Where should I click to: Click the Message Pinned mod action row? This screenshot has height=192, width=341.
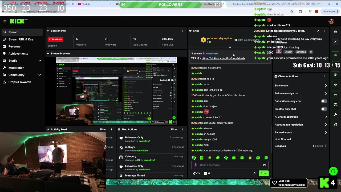coord(152,175)
